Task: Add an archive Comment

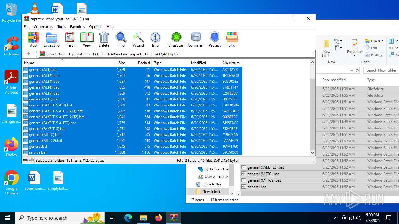Action: 196,40
